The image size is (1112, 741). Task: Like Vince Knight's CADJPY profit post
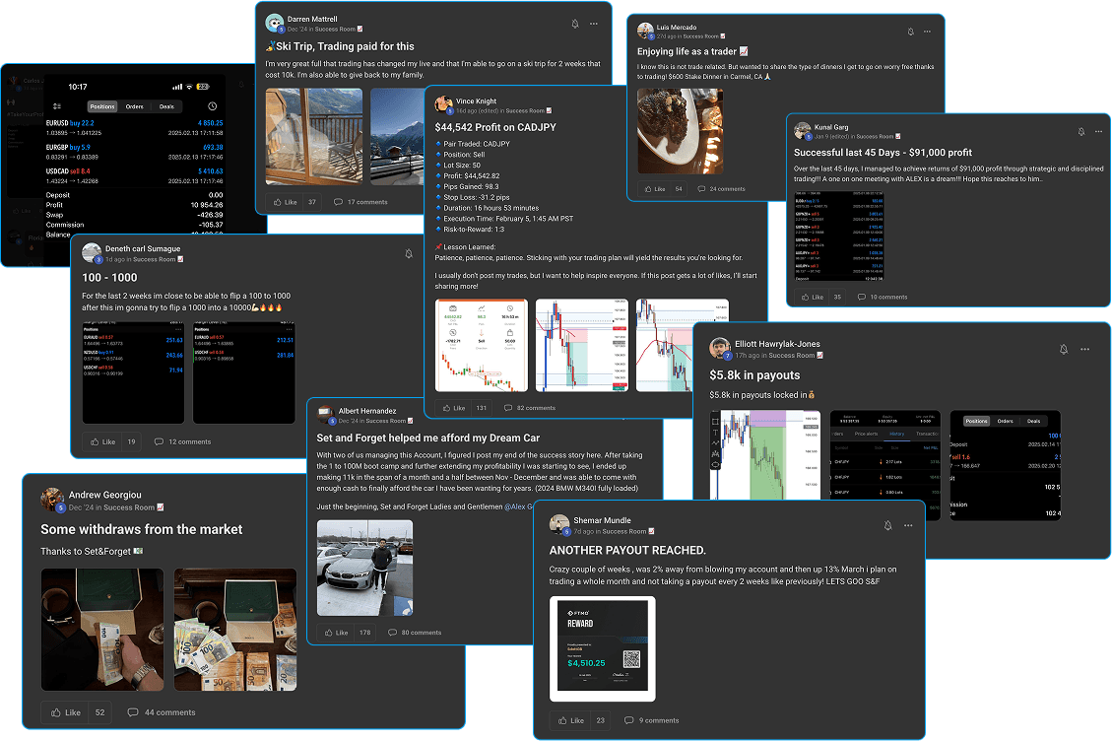[454, 408]
